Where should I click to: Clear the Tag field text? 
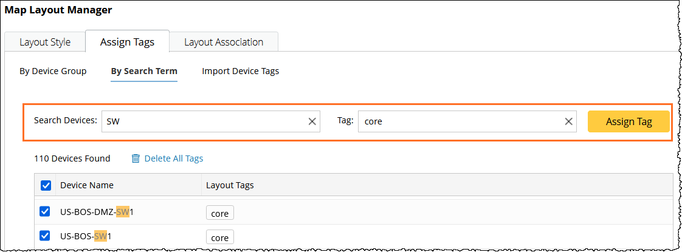[569, 121]
